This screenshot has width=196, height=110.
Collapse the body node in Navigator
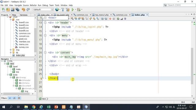point(8,75)
